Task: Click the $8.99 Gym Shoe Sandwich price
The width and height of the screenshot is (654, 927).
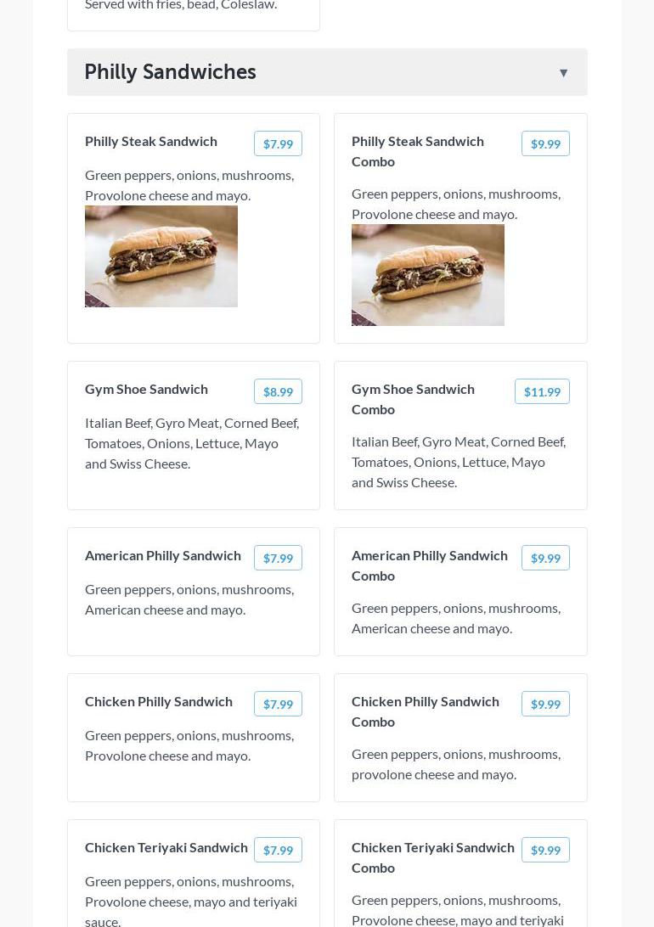Action: click(x=278, y=392)
